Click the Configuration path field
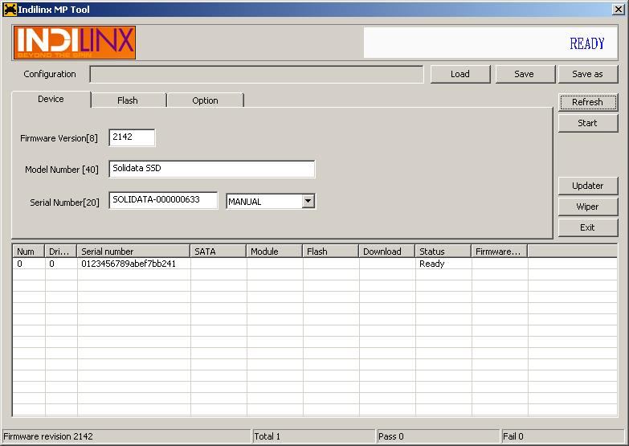This screenshot has height=446, width=629. tap(257, 74)
